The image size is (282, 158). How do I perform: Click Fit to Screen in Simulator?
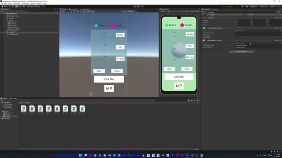click(185, 11)
